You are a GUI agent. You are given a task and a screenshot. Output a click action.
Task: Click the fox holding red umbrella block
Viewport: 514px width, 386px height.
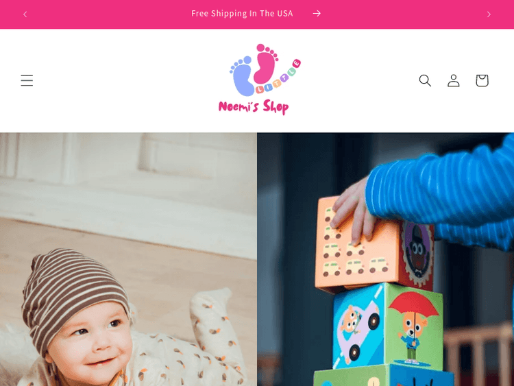[414, 326]
